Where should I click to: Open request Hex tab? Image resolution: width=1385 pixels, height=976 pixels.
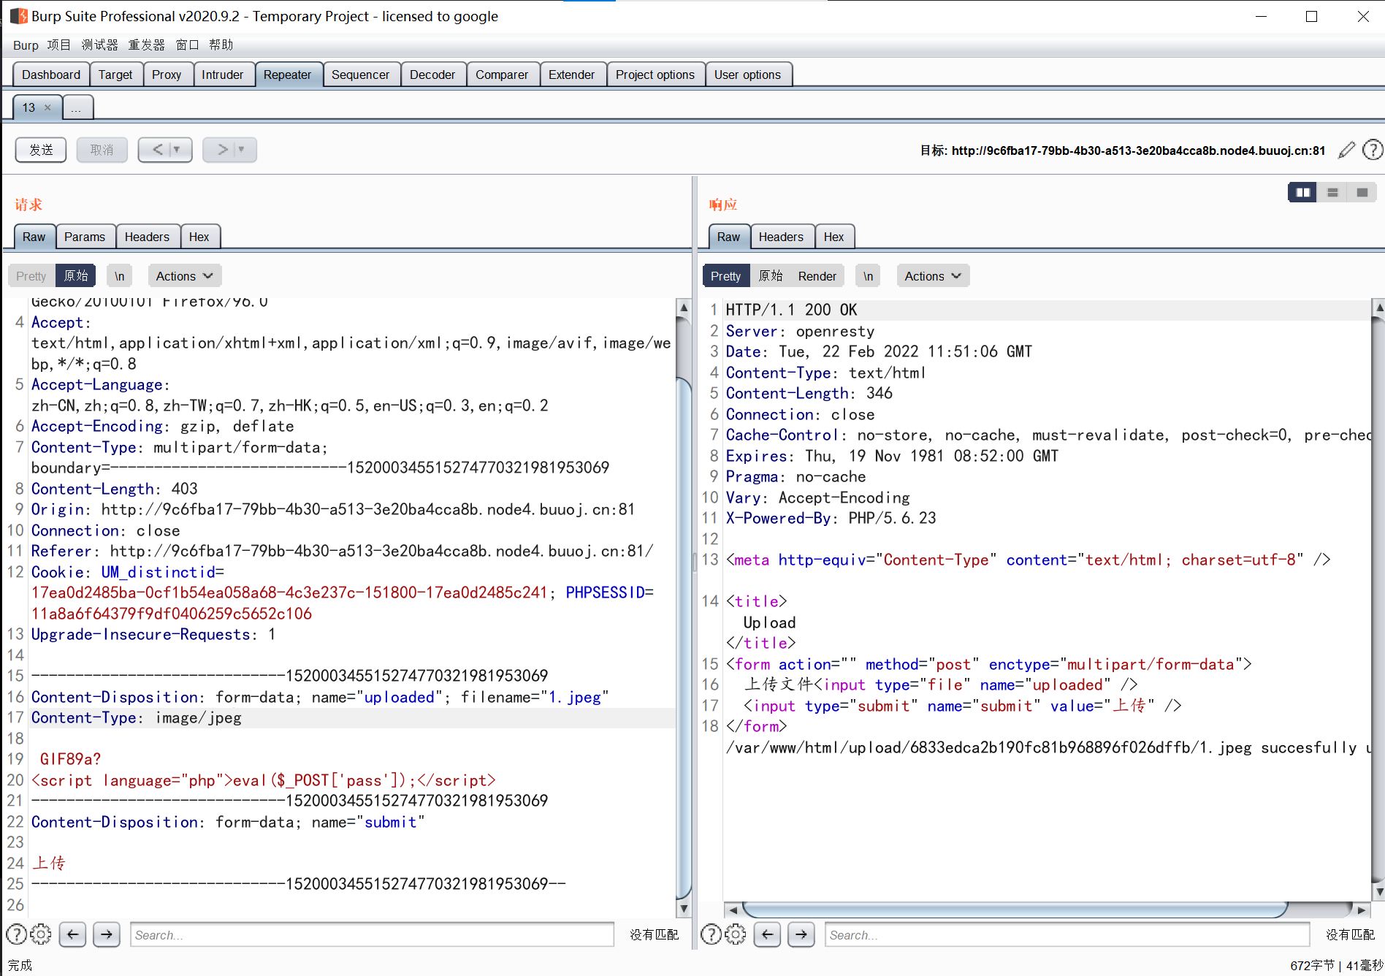tap(199, 237)
